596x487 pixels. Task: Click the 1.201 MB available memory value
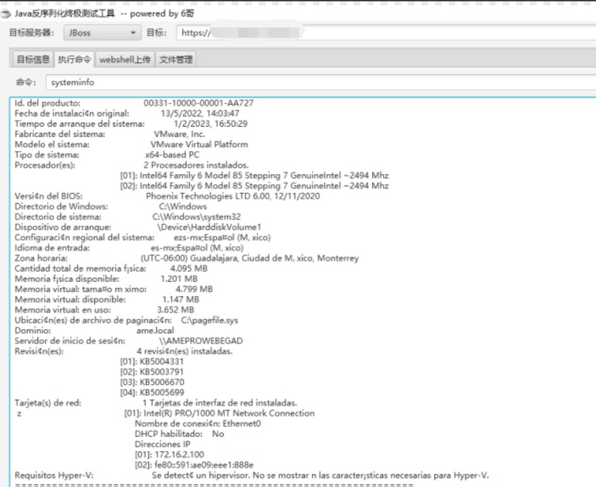[x=179, y=278]
